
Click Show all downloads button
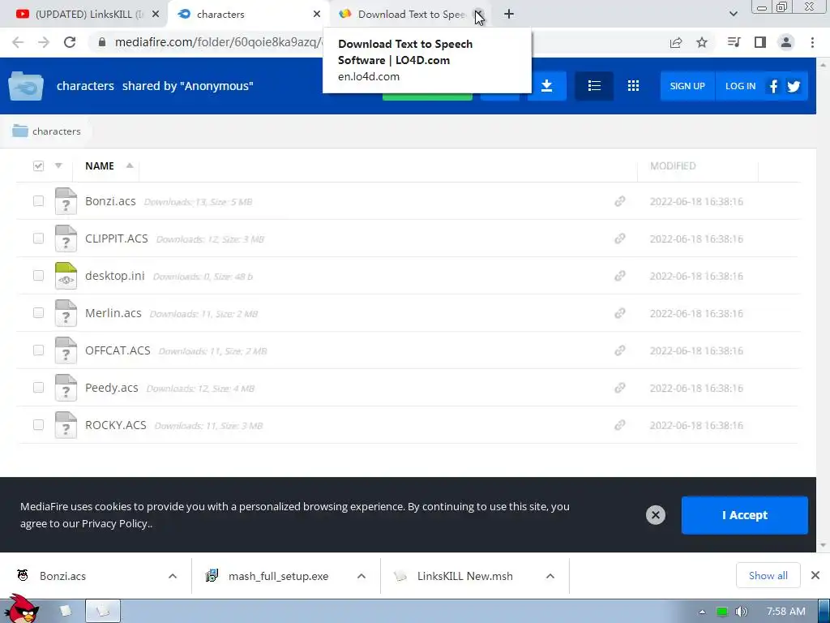(768, 575)
